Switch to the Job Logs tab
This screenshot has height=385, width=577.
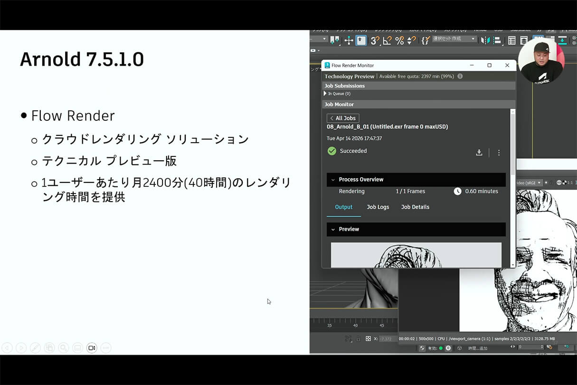[x=378, y=207]
